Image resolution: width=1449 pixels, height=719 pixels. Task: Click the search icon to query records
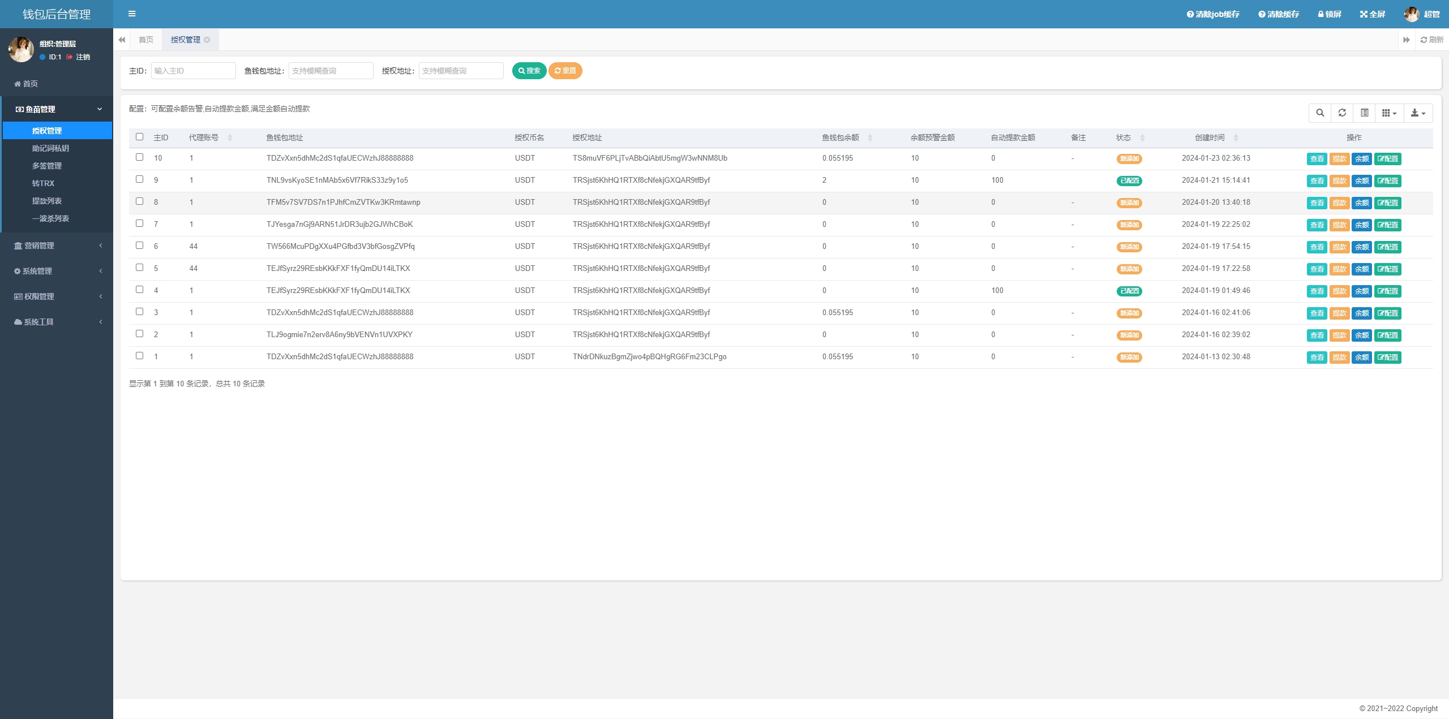(530, 70)
